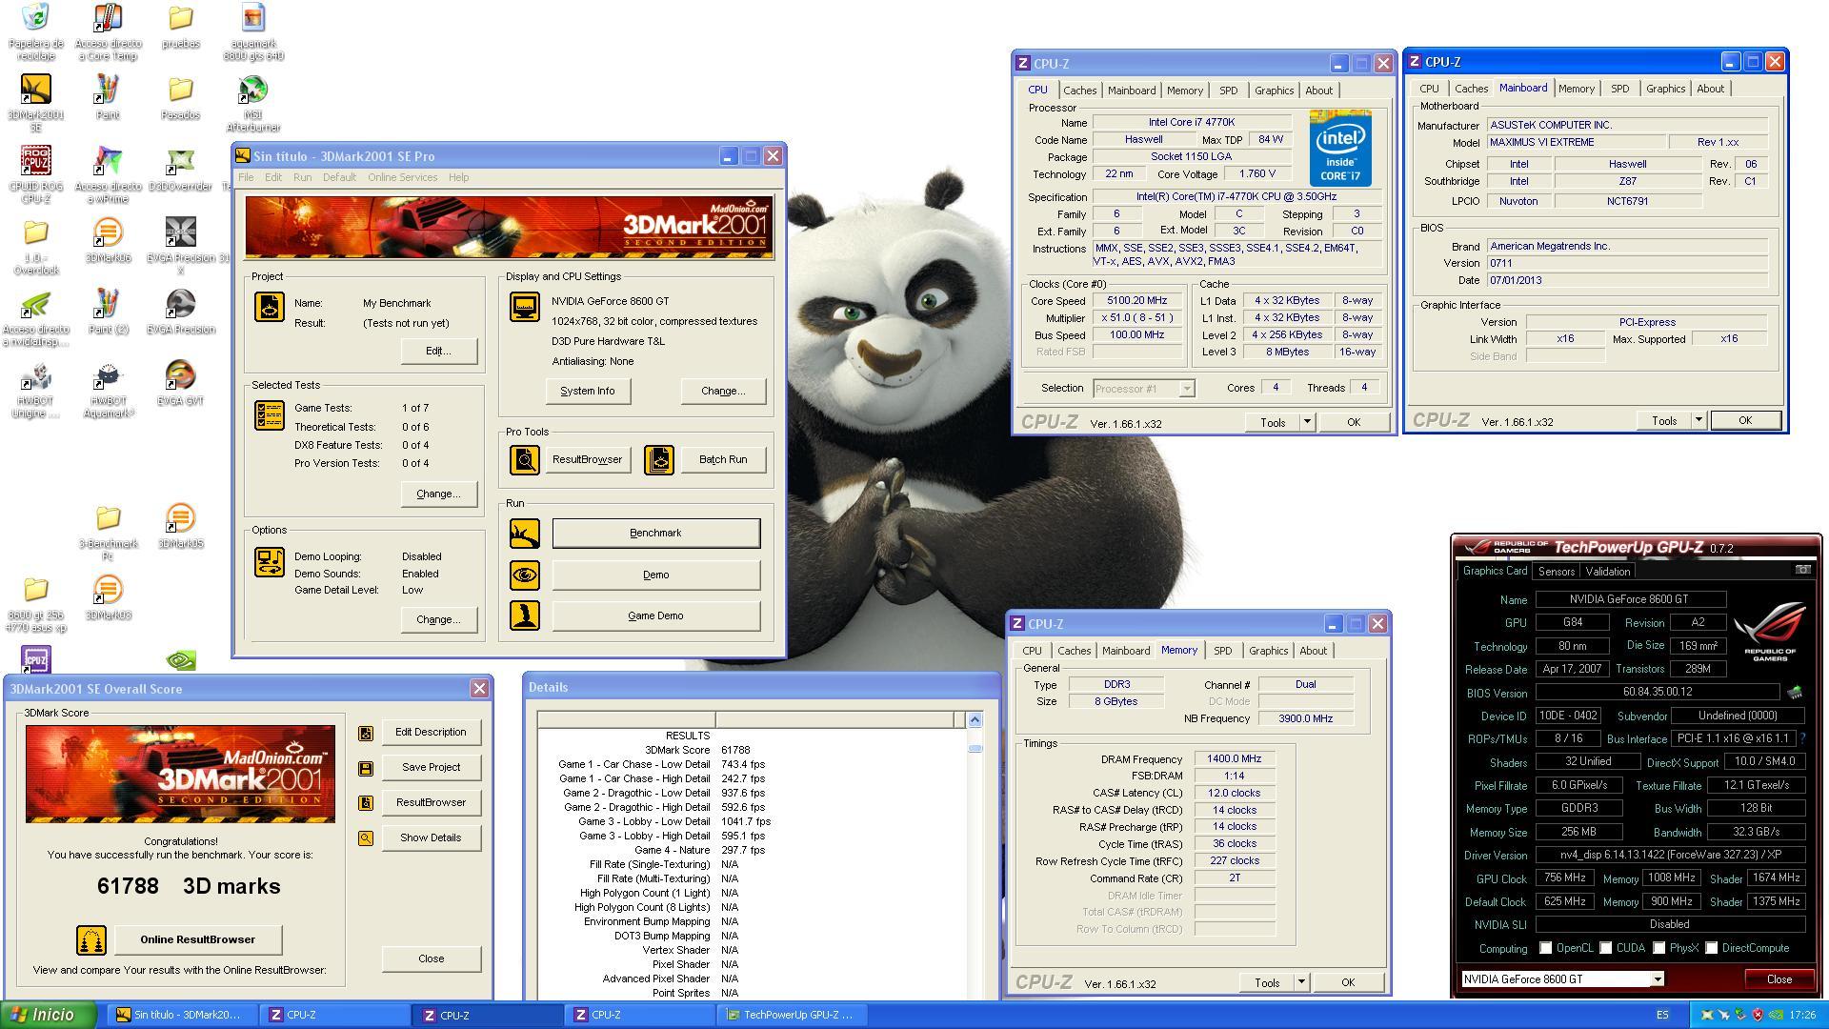Expand Tools arrow in CPU-Z Memory window
1829x1029 pixels.
(x=1301, y=982)
